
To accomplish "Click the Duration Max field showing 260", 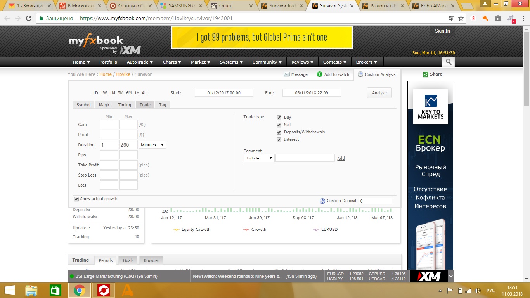I will pos(128,145).
